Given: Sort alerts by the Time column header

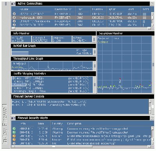Looking at the screenshot, I should pyautogui.click(x=41, y=124).
